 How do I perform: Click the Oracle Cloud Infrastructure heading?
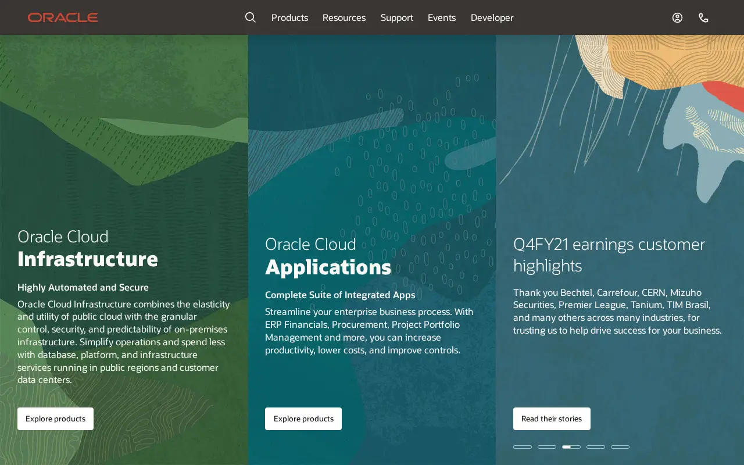tap(88, 248)
